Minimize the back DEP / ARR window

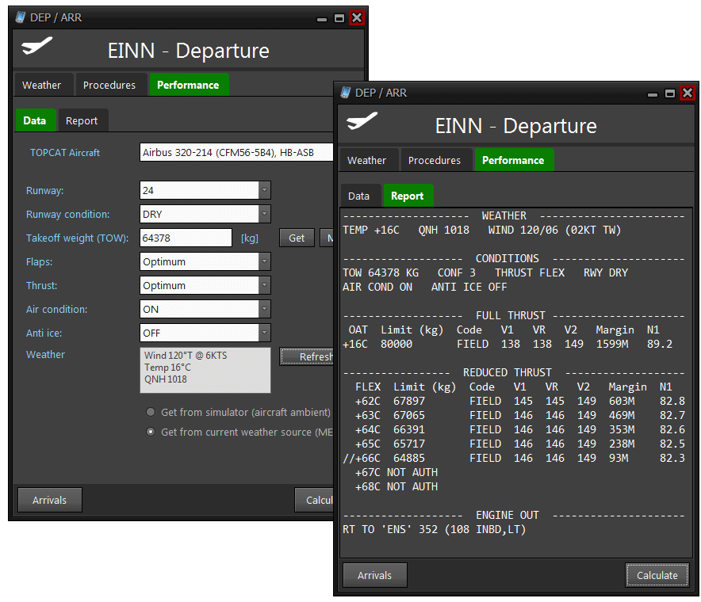click(x=321, y=17)
